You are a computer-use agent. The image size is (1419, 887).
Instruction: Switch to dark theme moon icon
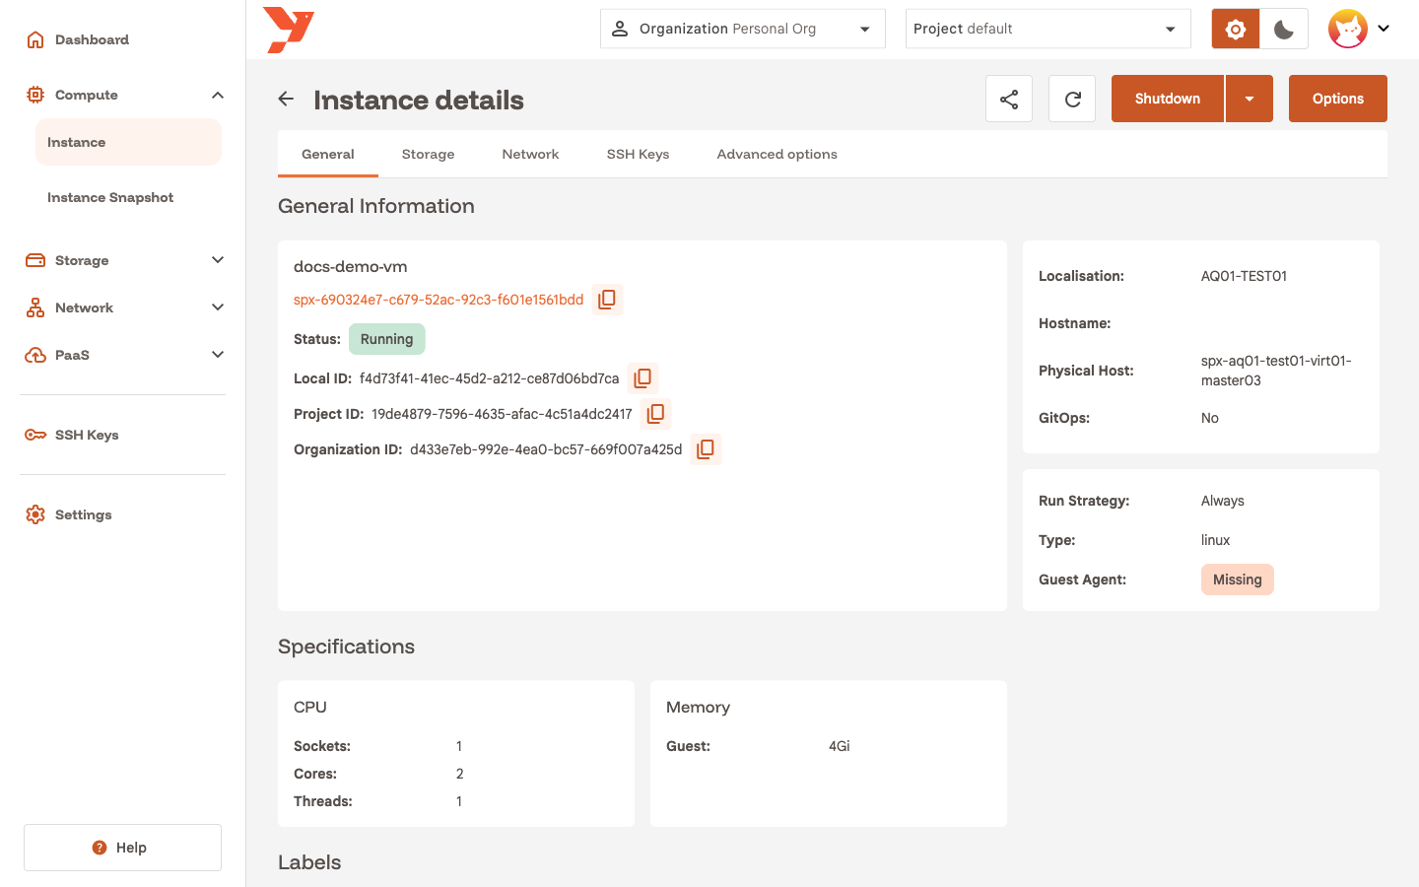coord(1284,29)
